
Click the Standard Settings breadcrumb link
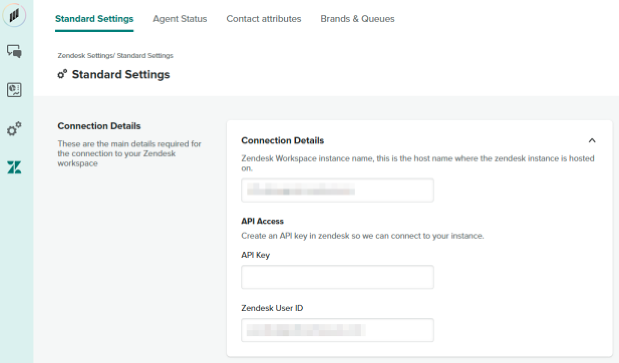(145, 56)
